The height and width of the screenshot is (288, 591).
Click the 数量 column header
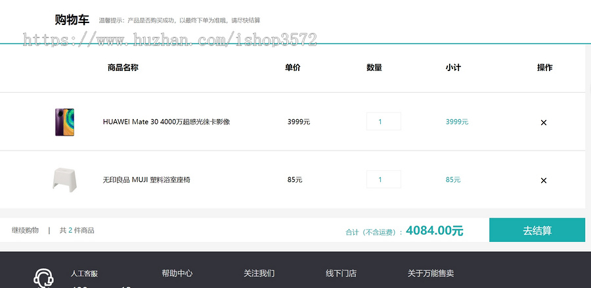[374, 68]
